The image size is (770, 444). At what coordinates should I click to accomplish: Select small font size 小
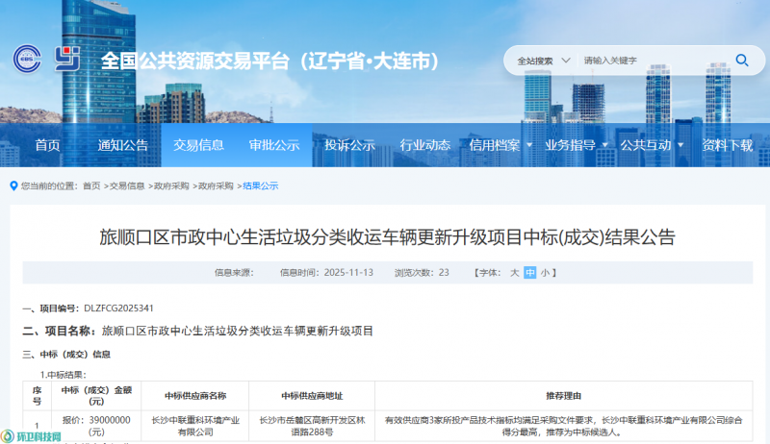[x=545, y=273]
